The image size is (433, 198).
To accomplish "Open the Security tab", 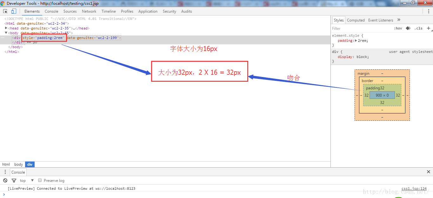I will click(170, 11).
